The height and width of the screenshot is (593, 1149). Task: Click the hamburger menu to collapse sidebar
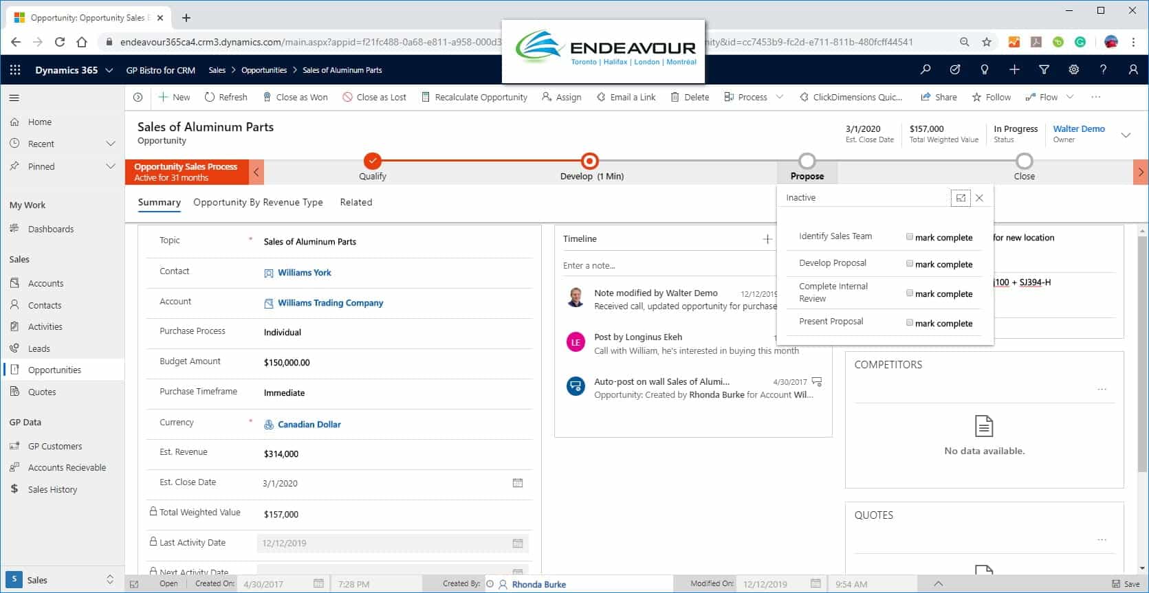(x=14, y=98)
